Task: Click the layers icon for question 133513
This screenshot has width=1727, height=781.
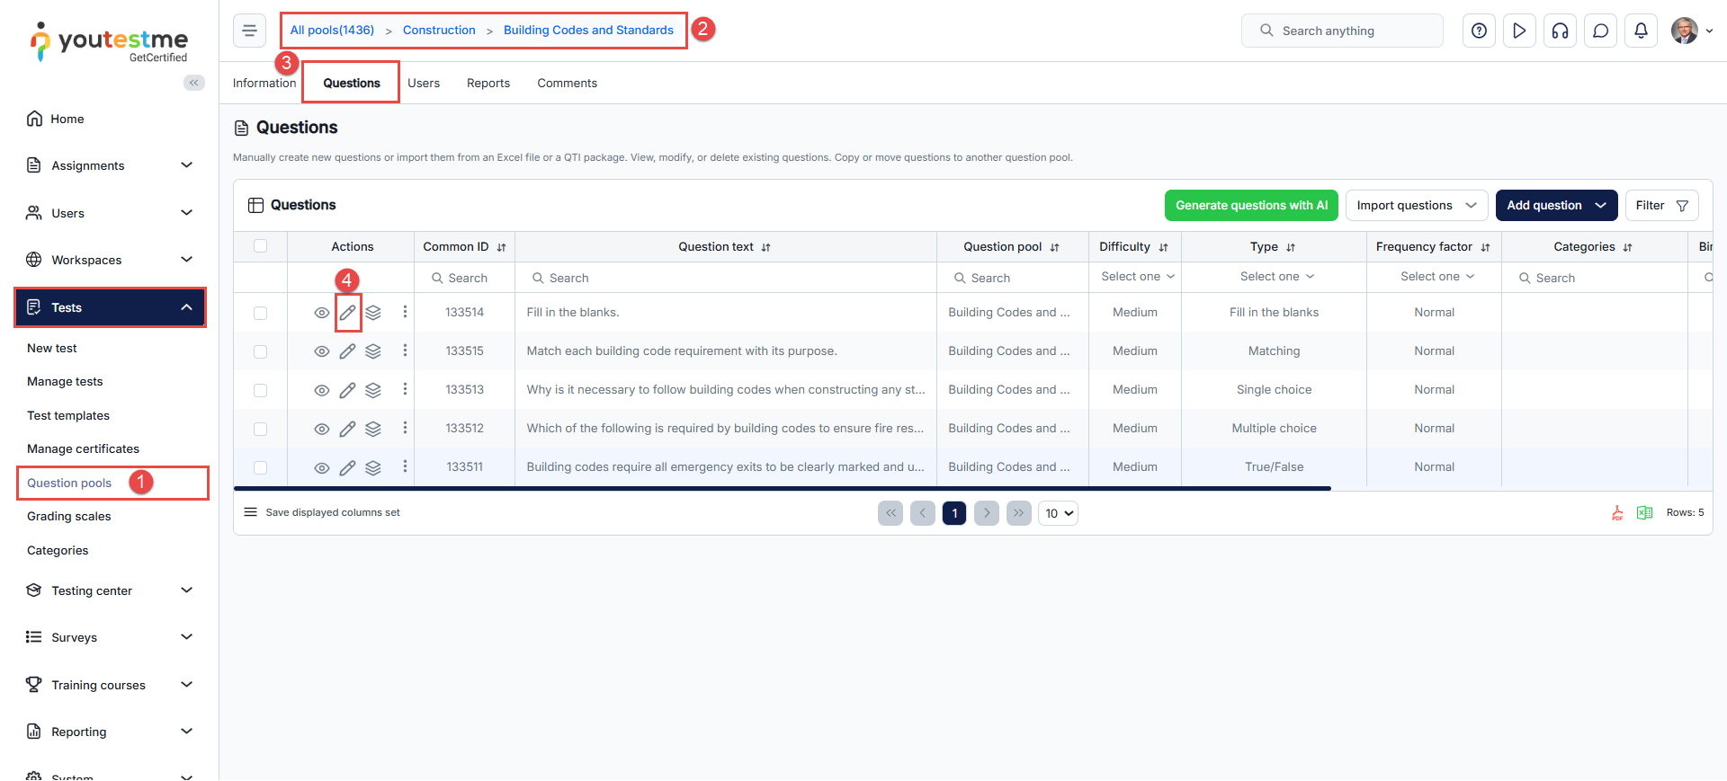Action: point(373,390)
